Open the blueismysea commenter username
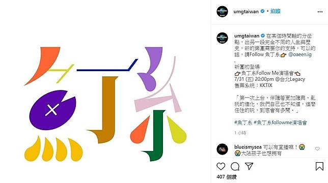The image size is (328, 183). click(x=248, y=147)
